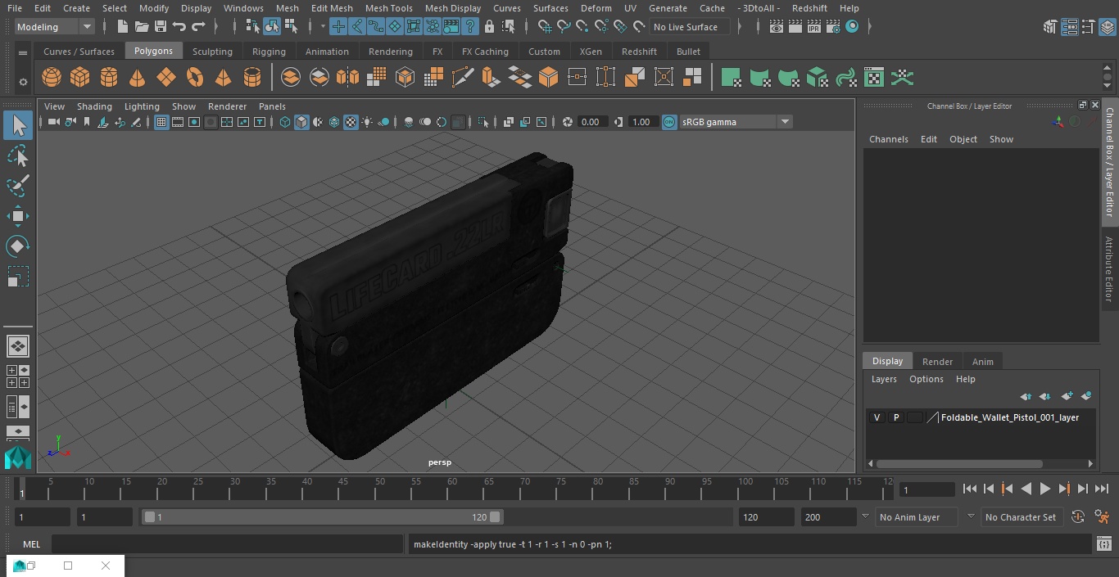Toggle layer visibility V for Foldable_Wallet_Pistol layer

877,417
